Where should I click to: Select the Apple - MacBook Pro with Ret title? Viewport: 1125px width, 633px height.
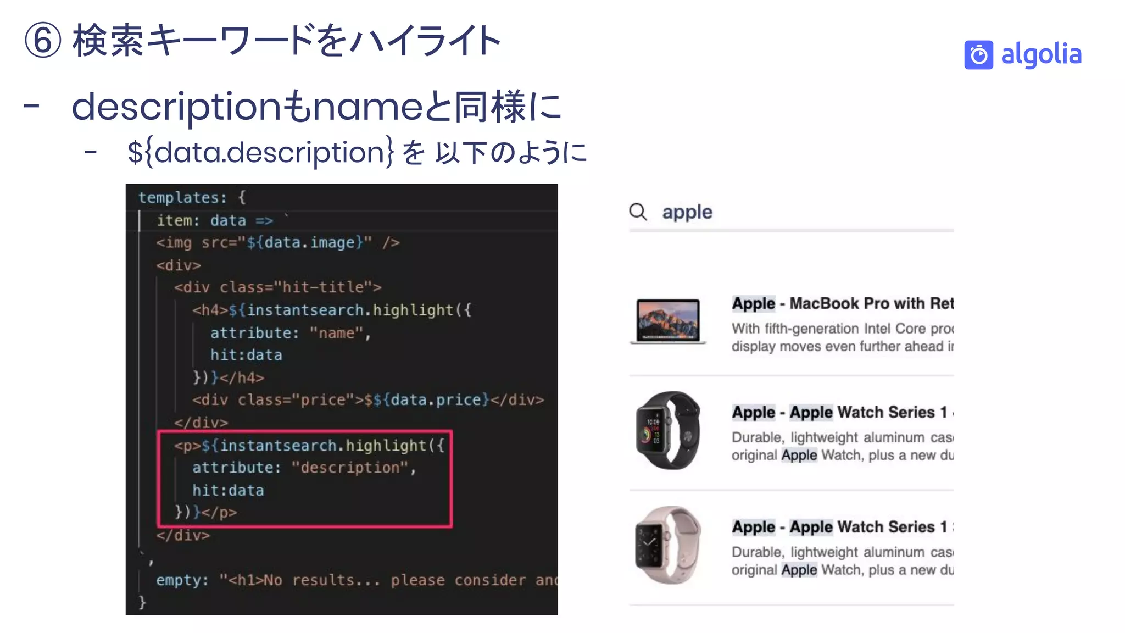tap(843, 303)
